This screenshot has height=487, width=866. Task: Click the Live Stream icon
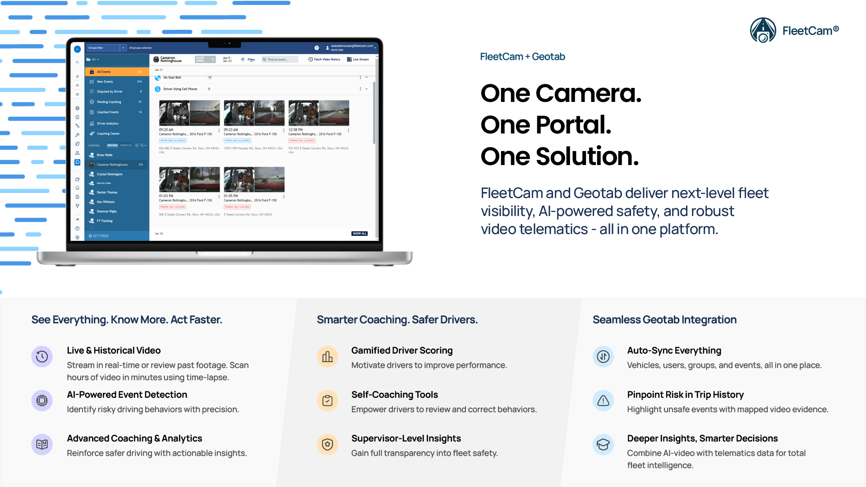point(350,60)
